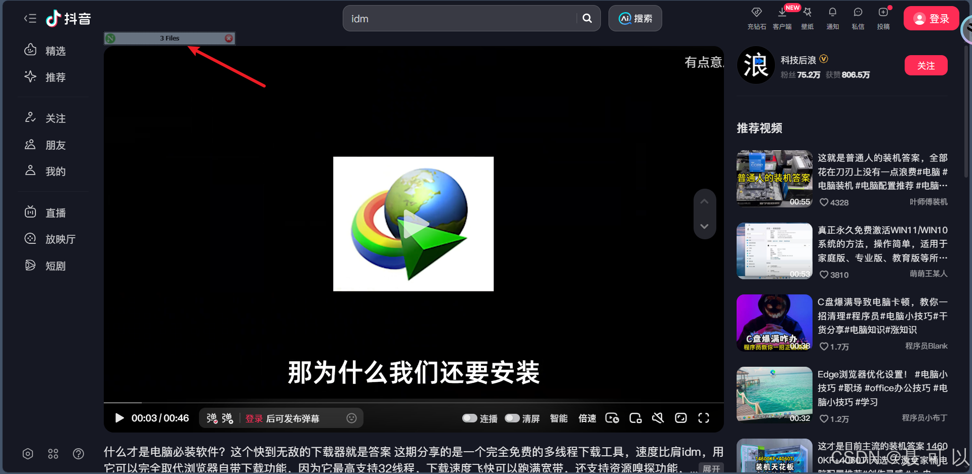The image size is (972, 474).
Task: Open Recommended (推荐) in the sidebar
Action: point(46,77)
